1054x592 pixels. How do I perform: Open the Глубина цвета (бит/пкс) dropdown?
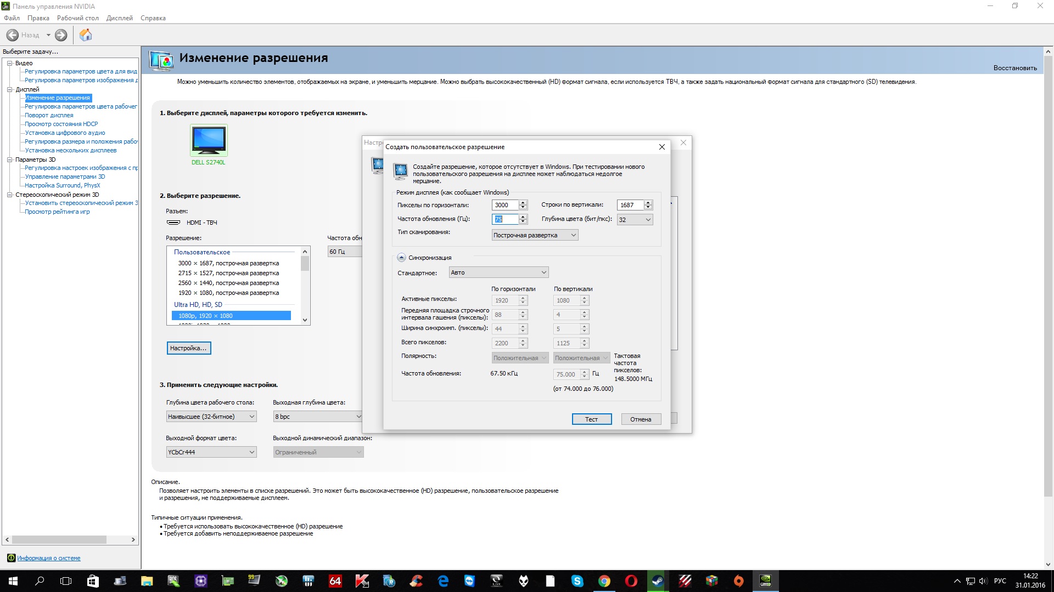[x=635, y=220]
